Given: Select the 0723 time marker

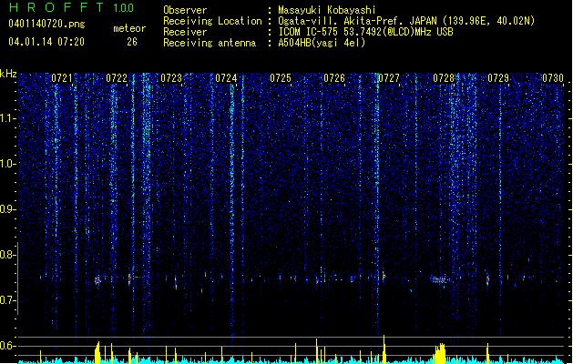Looking at the screenshot, I should point(171,78).
